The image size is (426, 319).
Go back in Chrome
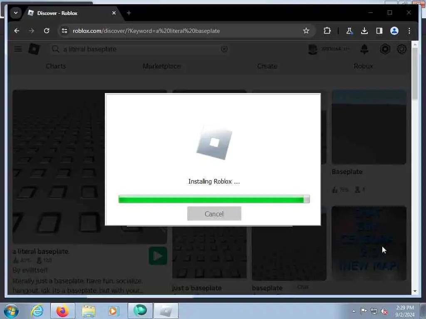(17, 31)
